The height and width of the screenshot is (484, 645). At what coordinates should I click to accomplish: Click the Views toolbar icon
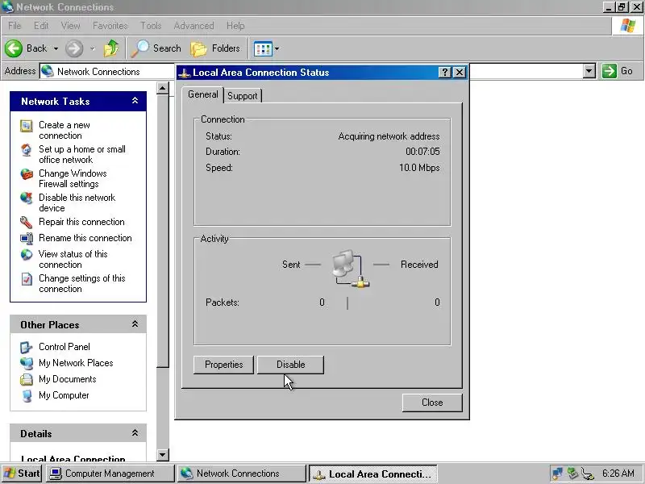[263, 48]
